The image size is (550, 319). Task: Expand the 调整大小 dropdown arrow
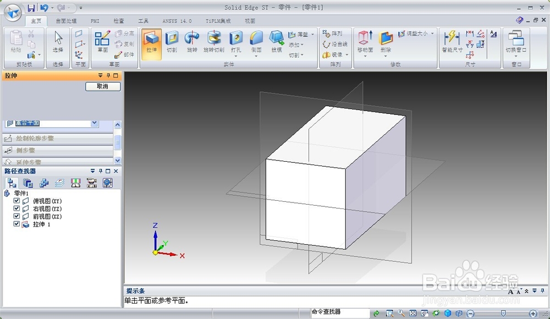432,34
